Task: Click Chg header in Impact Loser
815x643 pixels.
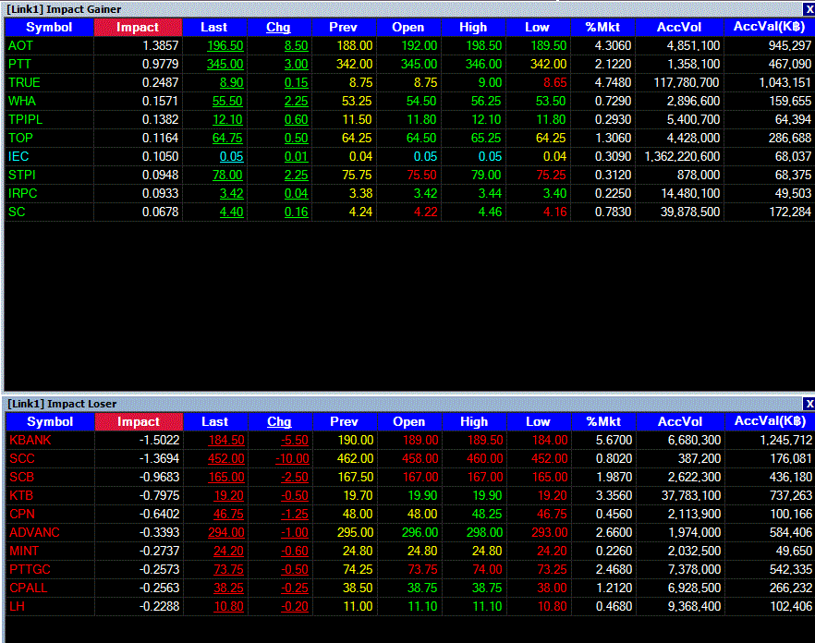Action: 280,421
